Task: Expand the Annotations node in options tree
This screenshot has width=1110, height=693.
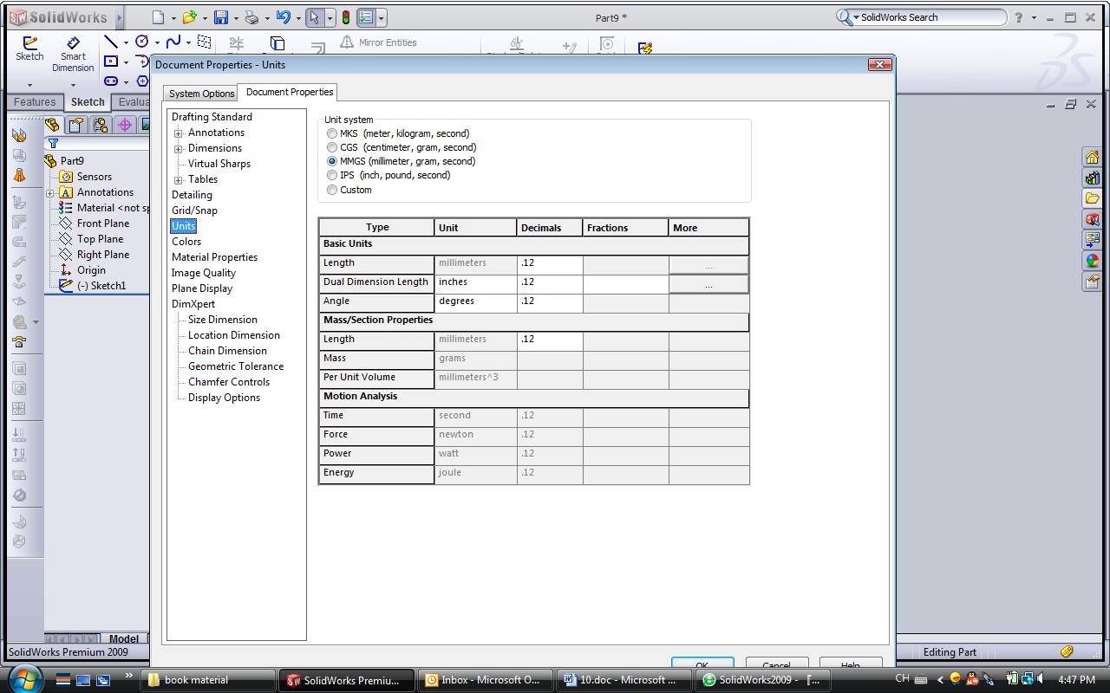Action: [x=179, y=133]
